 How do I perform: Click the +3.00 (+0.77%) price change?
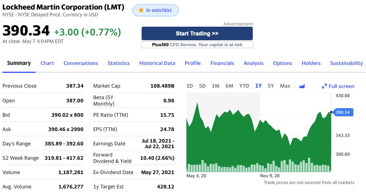88,32
